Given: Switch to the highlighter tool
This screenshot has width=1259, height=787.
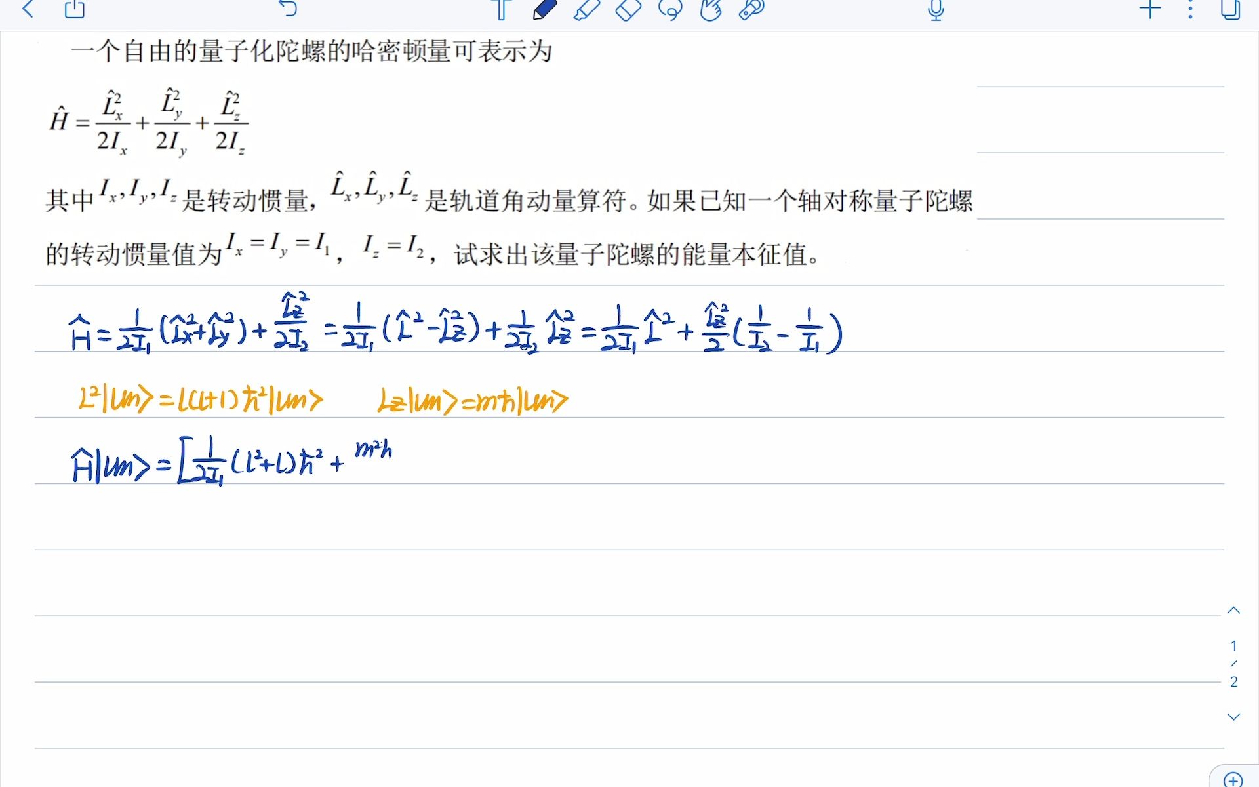Looking at the screenshot, I should (x=586, y=10).
